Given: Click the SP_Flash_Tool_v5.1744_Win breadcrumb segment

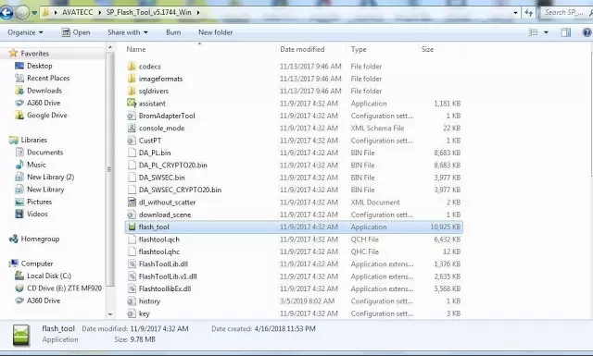Looking at the screenshot, I should [148, 12].
